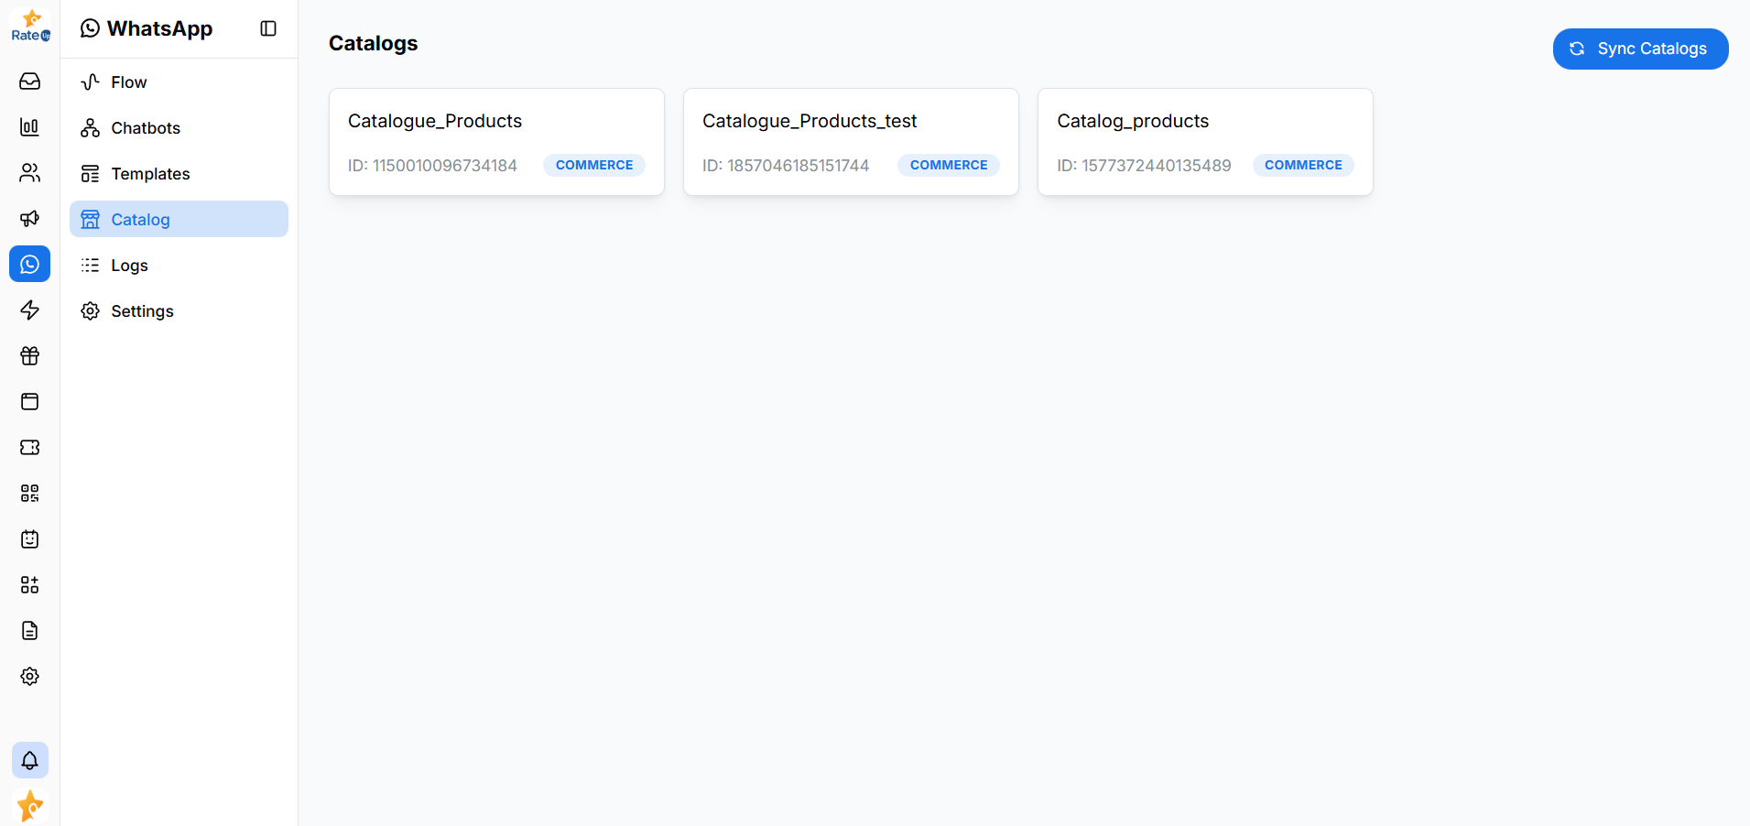Select the COMMERCE badge on Catalog_products
Viewport: 1750px width, 826px height.
coord(1303,165)
